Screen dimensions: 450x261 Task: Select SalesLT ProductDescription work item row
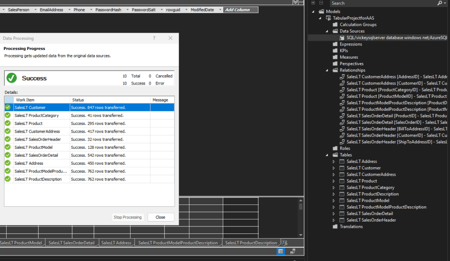point(89,179)
